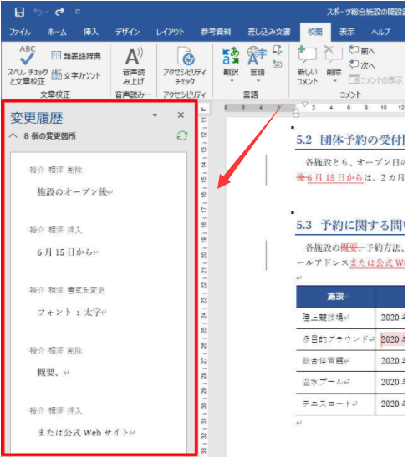This screenshot has height=463, width=408.
Task: Click the small icon above the IME reconversion icon
Action: coord(277,50)
